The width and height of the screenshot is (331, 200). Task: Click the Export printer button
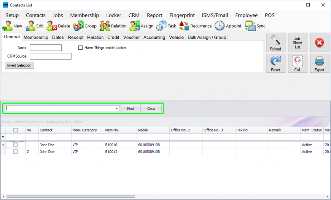tap(319, 64)
